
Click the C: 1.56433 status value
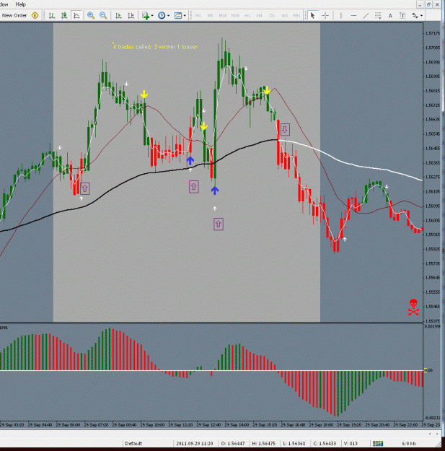(325, 443)
